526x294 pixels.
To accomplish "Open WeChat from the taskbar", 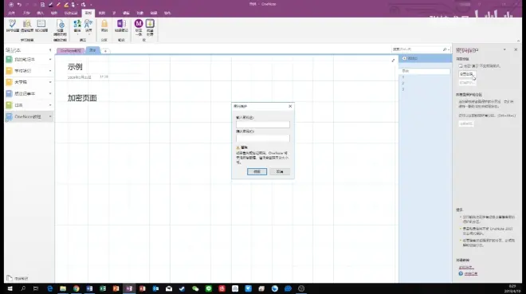I will (195, 288).
